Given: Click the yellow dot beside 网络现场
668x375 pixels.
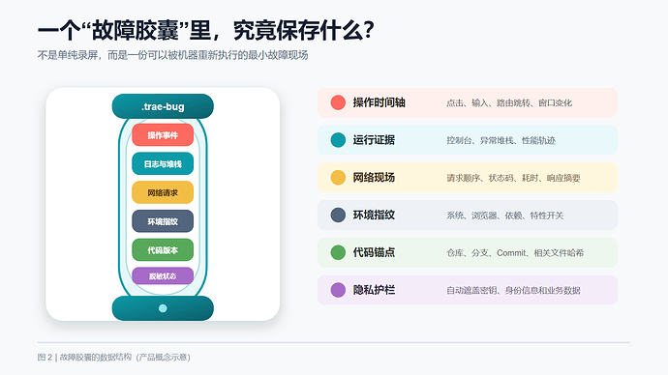Looking at the screenshot, I should click(338, 177).
